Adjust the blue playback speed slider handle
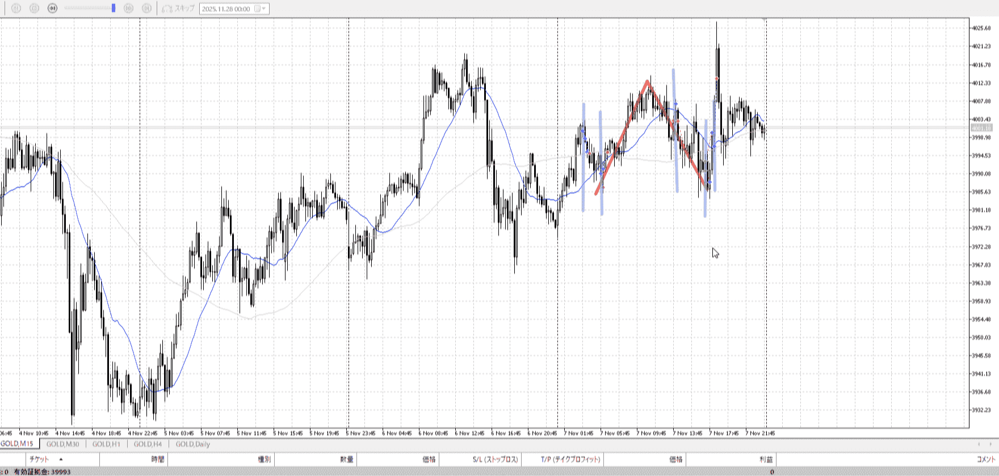Screen dimensions: 999x476 pyautogui.click(x=114, y=8)
